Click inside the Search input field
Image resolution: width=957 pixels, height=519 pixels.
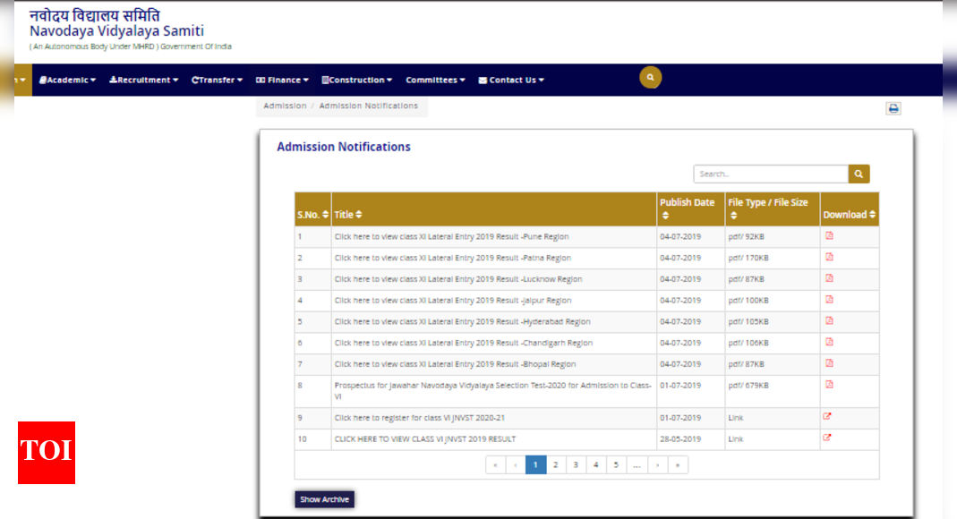click(770, 174)
